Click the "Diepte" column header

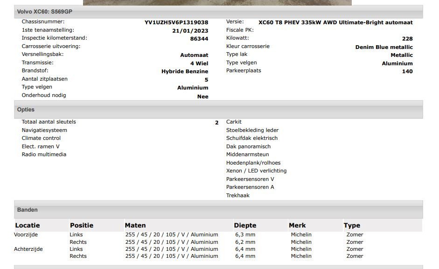click(245, 225)
